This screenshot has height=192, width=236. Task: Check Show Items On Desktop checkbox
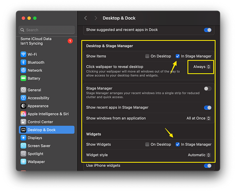pyautogui.click(x=147, y=56)
